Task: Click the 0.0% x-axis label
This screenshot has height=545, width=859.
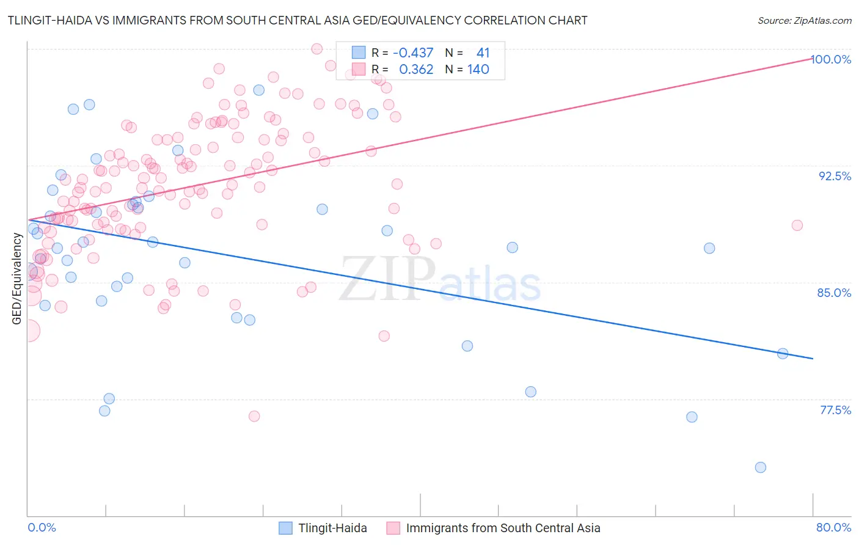Action: point(42,527)
